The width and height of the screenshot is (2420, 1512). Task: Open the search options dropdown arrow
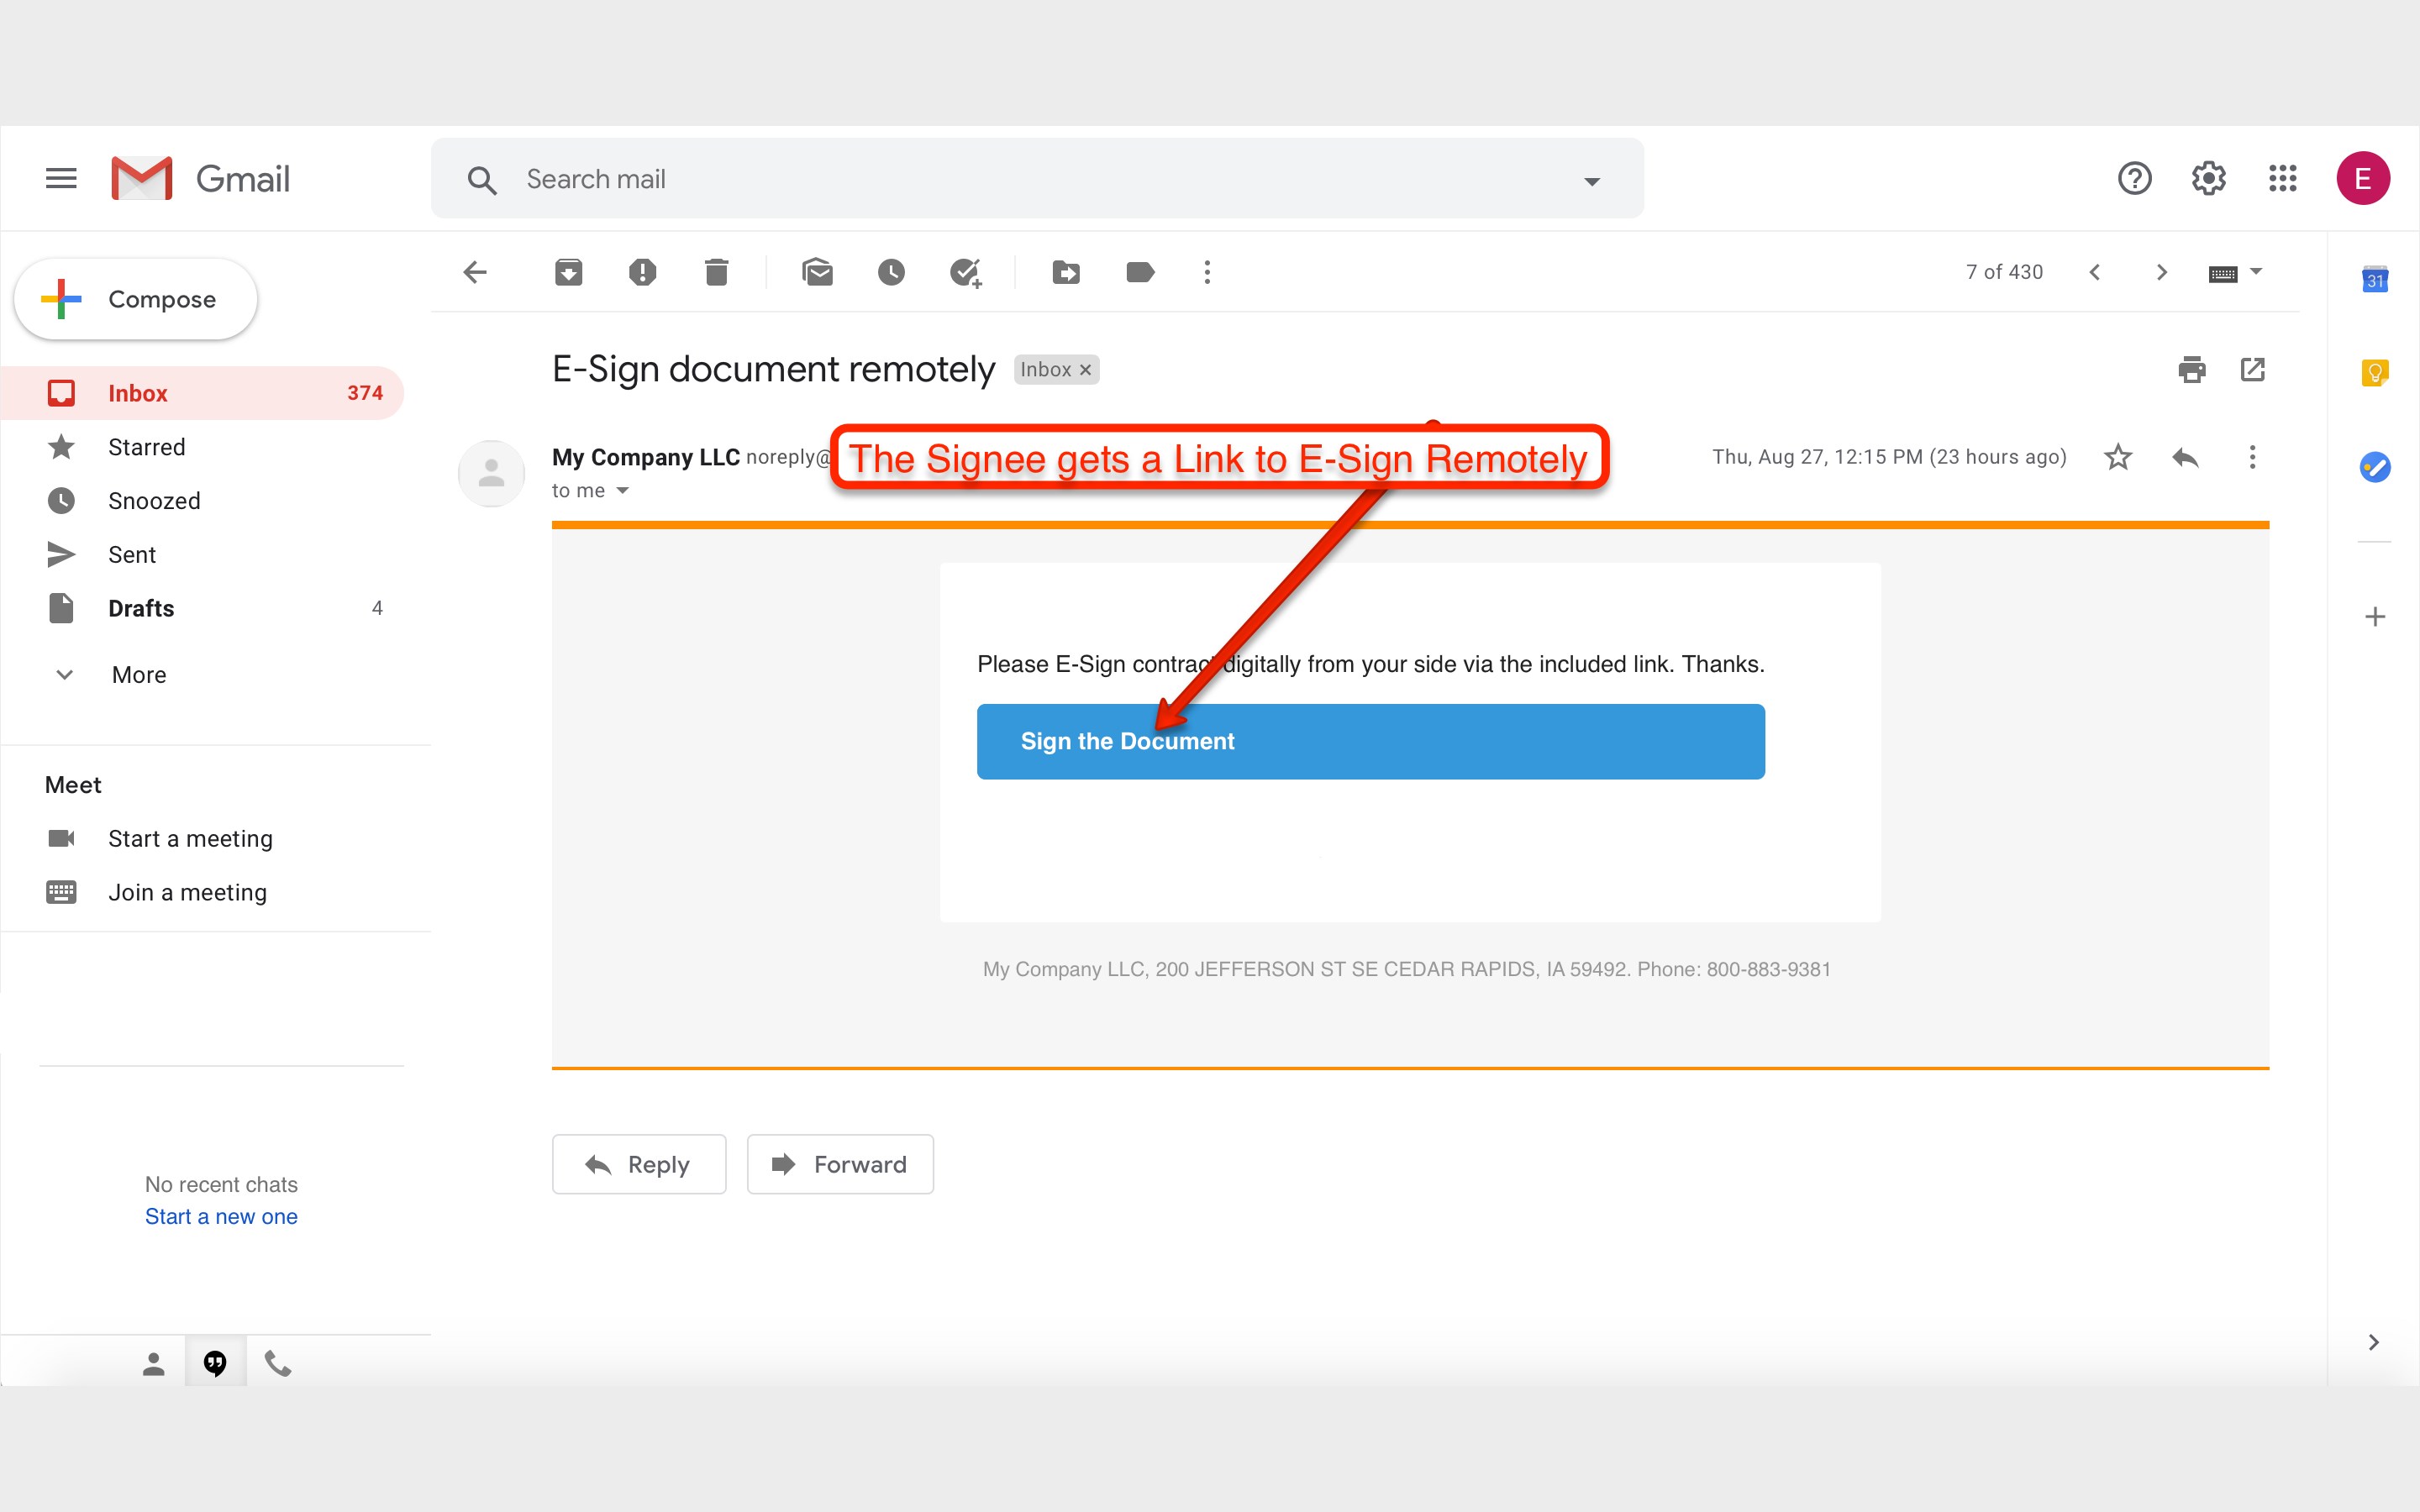[x=1591, y=181]
